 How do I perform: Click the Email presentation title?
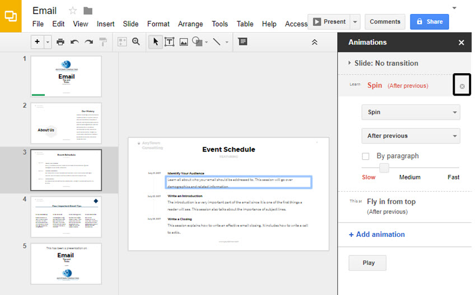(44, 11)
